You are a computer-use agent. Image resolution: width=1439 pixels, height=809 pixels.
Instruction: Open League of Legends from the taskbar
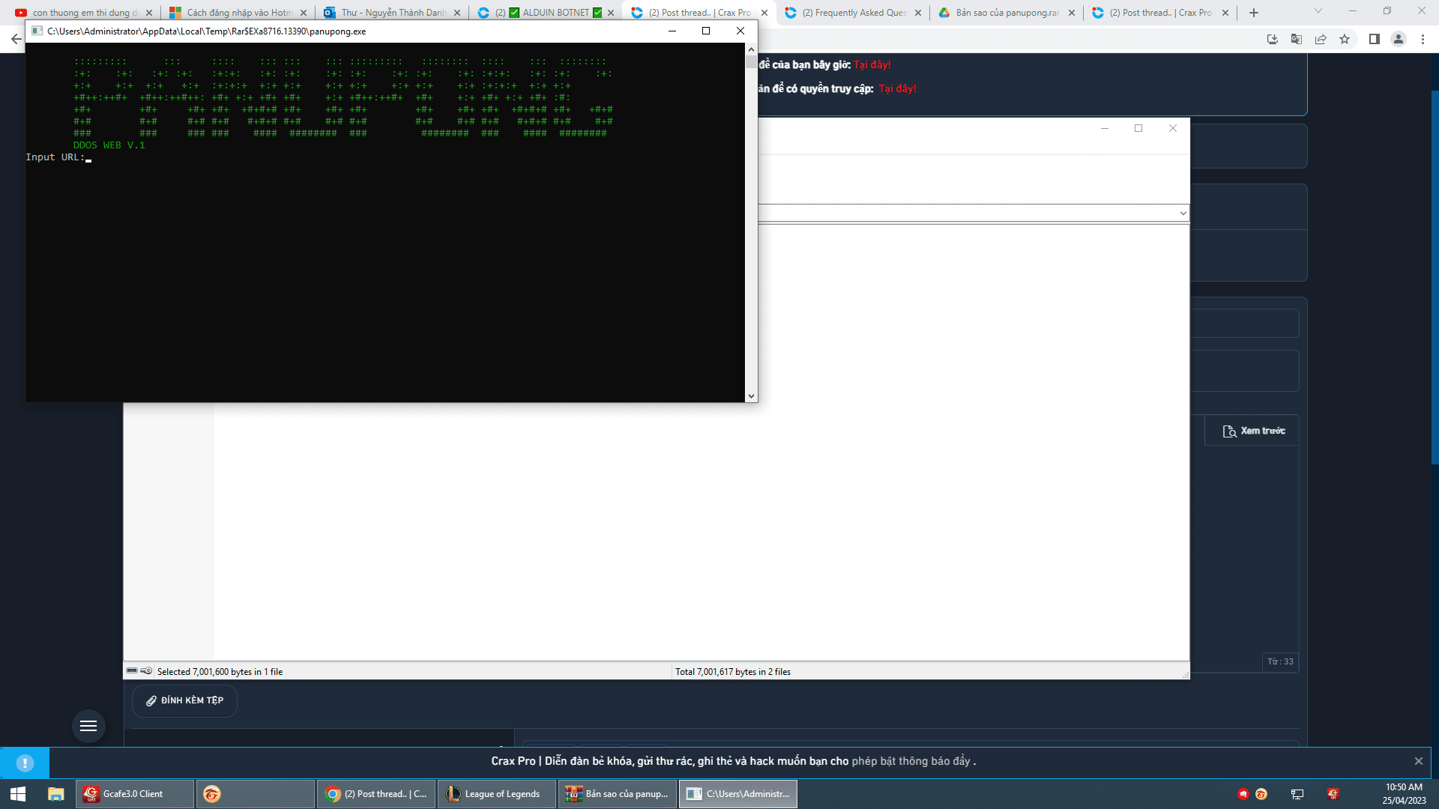coord(495,794)
